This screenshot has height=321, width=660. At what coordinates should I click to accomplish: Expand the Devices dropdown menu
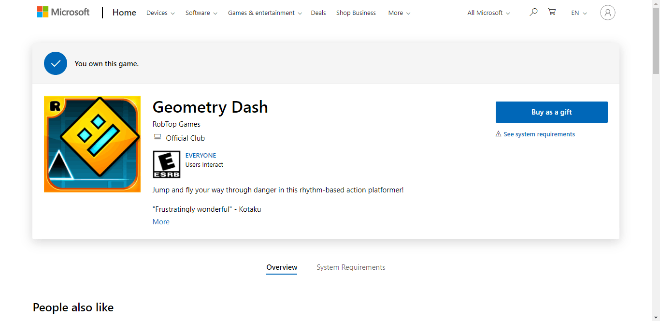pos(160,13)
